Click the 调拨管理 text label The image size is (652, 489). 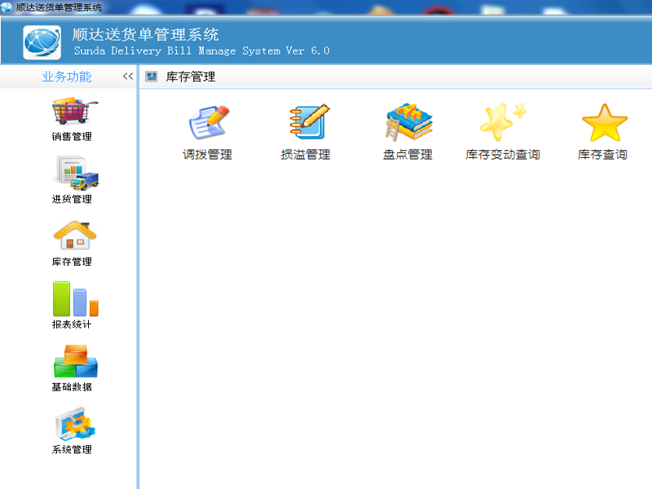point(208,155)
